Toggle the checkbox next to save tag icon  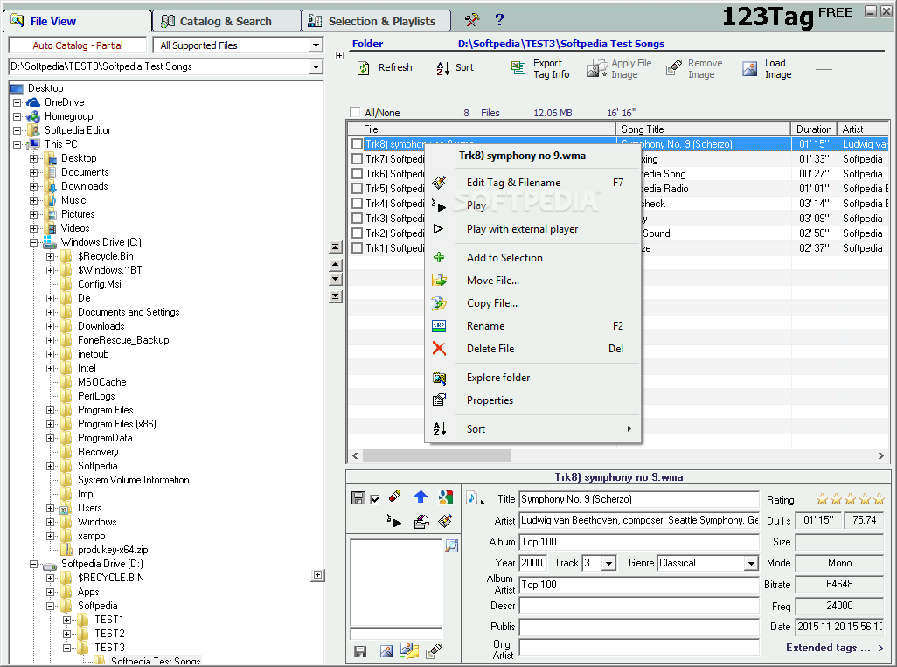tap(375, 499)
